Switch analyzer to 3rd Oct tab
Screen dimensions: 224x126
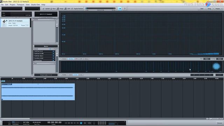point(71,59)
